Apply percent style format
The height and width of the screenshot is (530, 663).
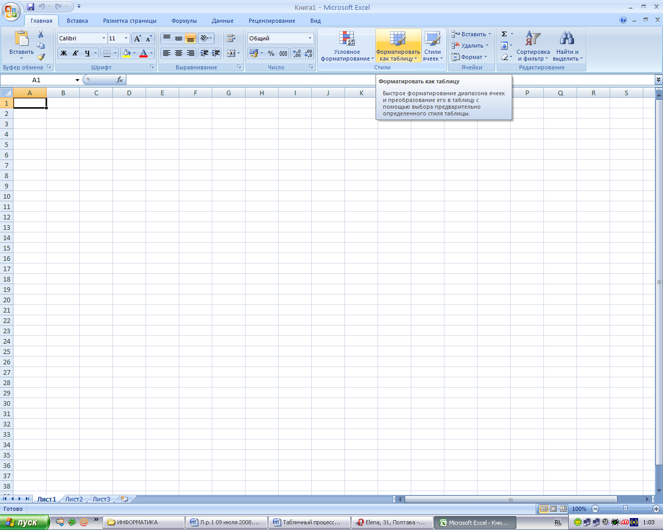point(271,53)
